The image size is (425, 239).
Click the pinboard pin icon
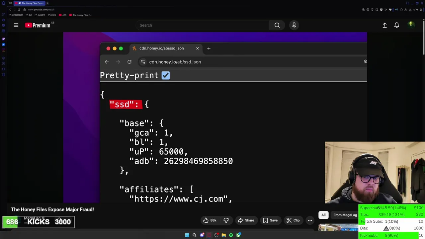click(x=372, y=10)
